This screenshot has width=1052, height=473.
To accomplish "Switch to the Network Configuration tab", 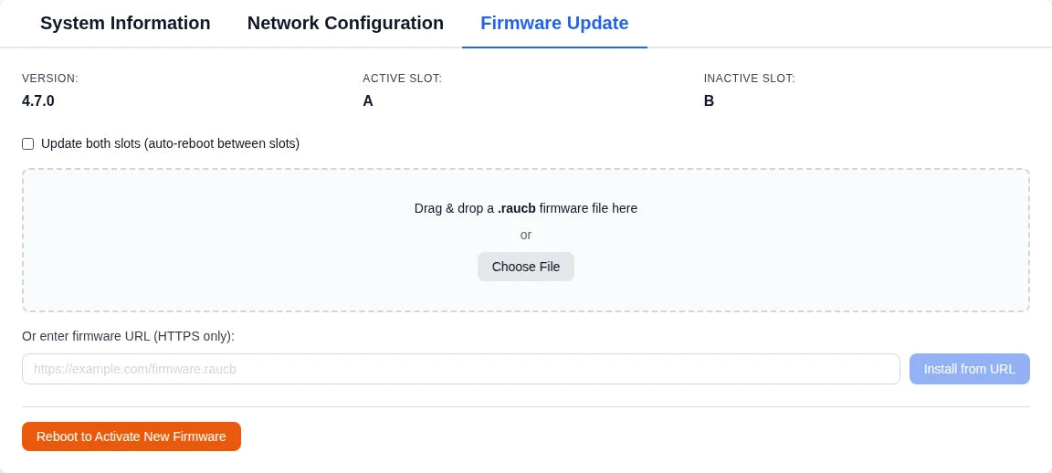I will 345,24.
